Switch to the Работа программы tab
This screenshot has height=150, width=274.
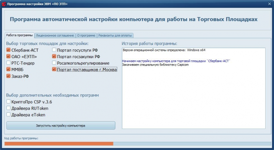click(19, 35)
